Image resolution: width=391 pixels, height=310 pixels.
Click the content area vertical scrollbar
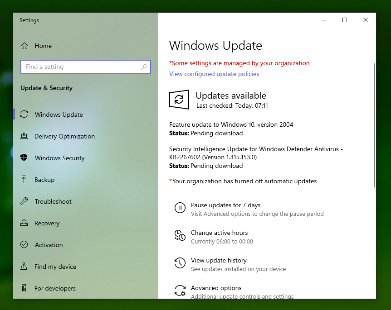(374, 125)
